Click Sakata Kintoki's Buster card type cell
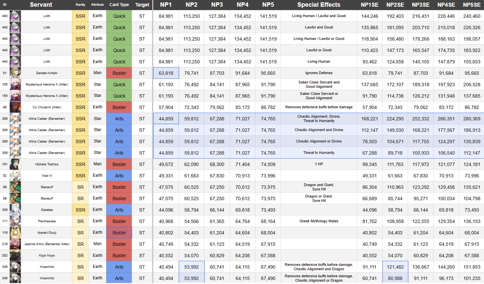 (119, 73)
